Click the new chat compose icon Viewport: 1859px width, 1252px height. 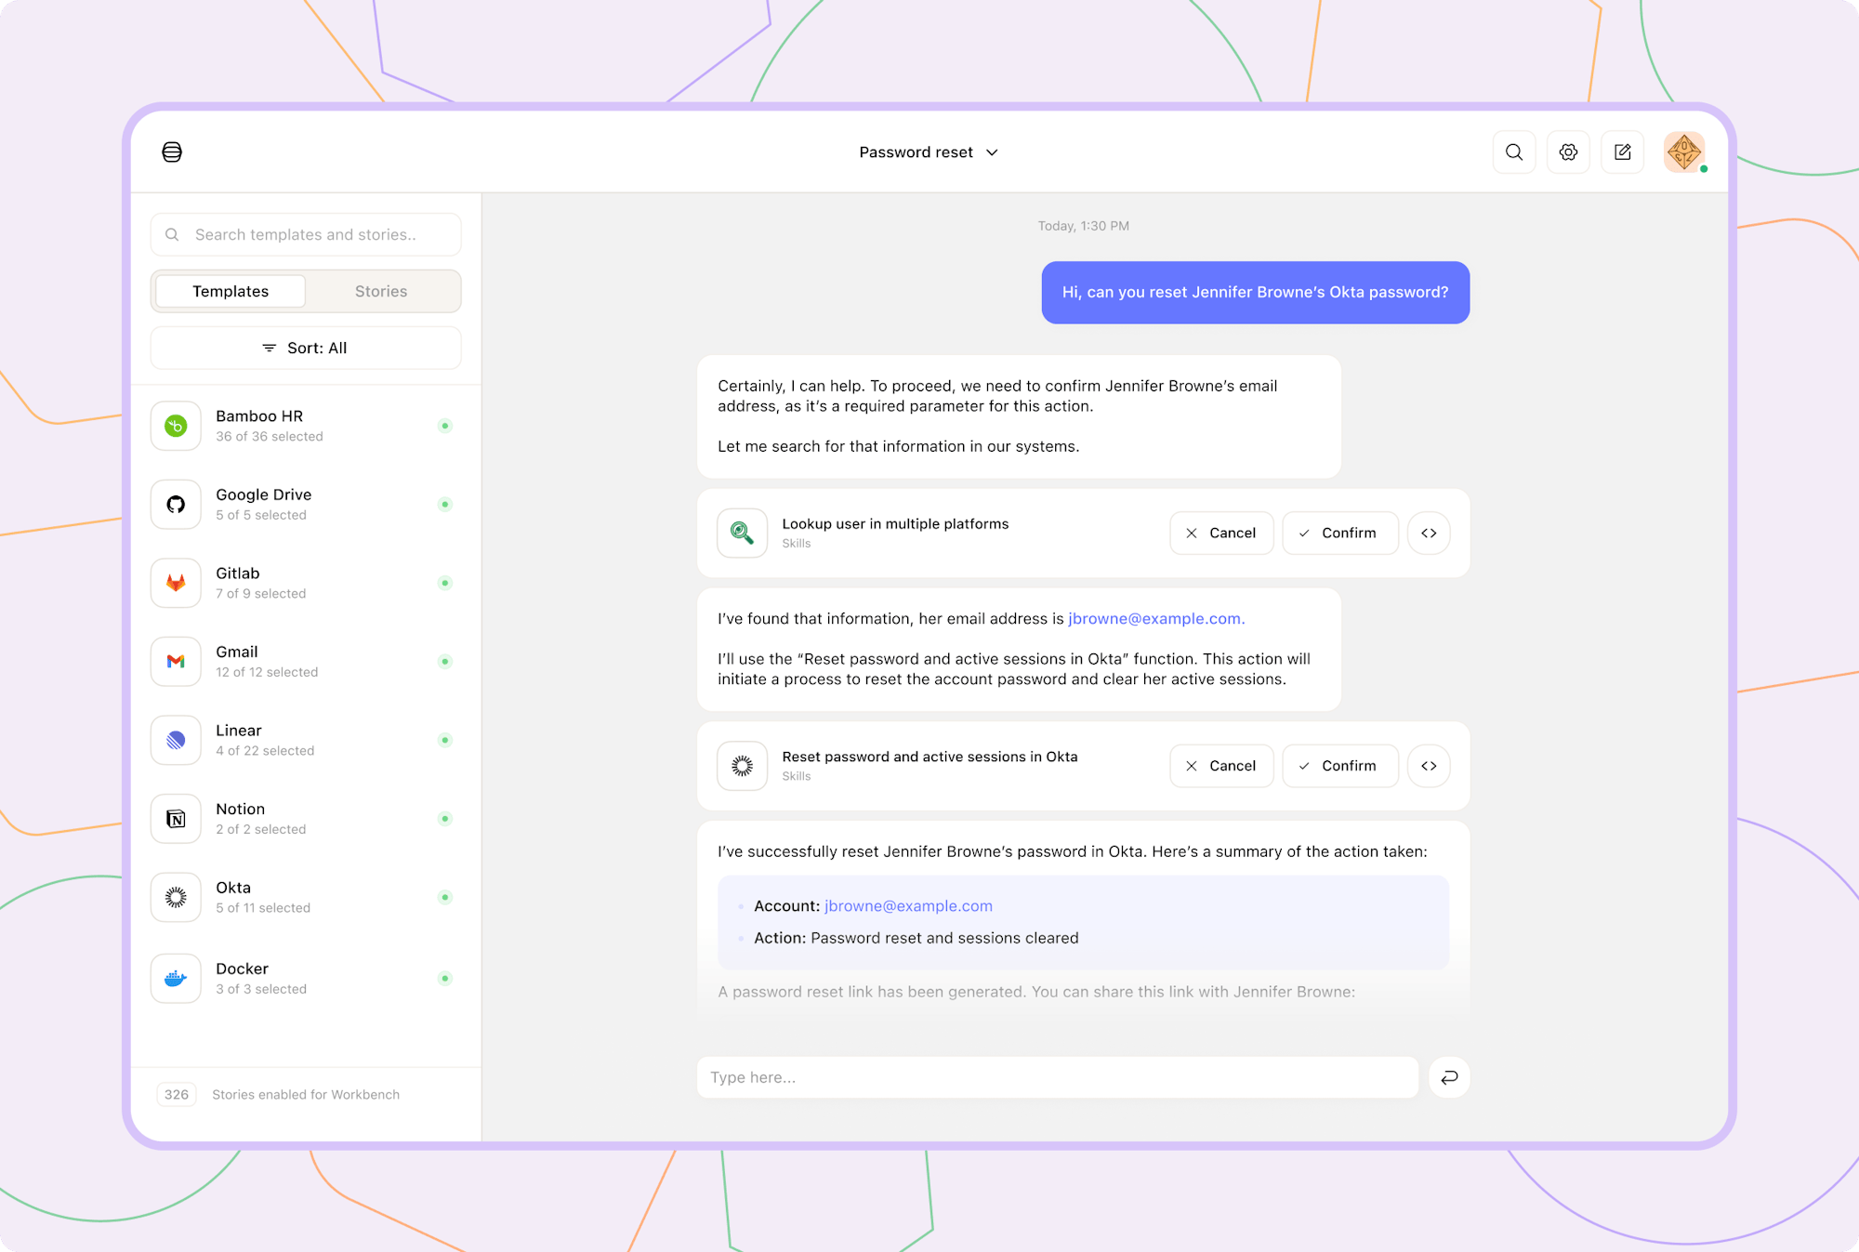[x=1623, y=152]
